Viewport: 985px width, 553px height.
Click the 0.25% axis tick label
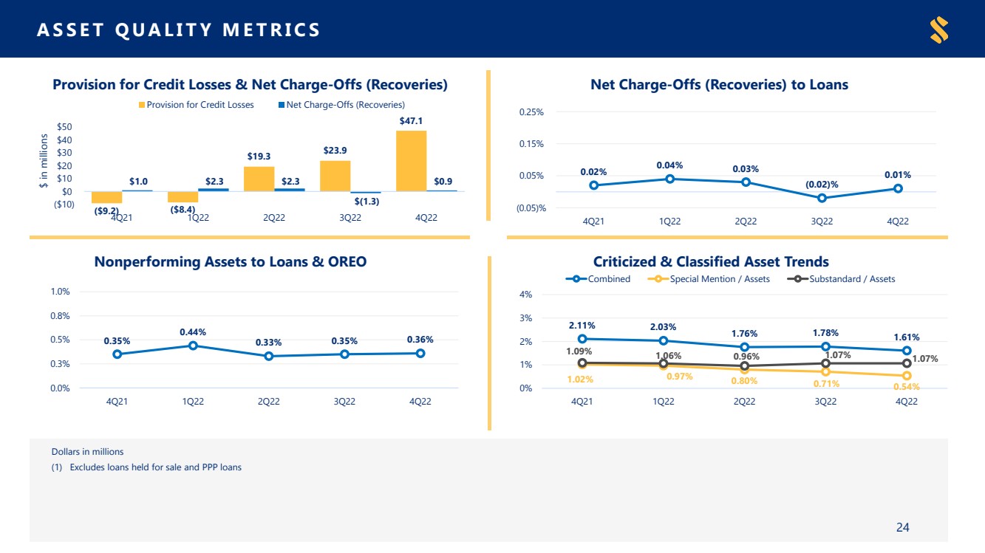(531, 112)
